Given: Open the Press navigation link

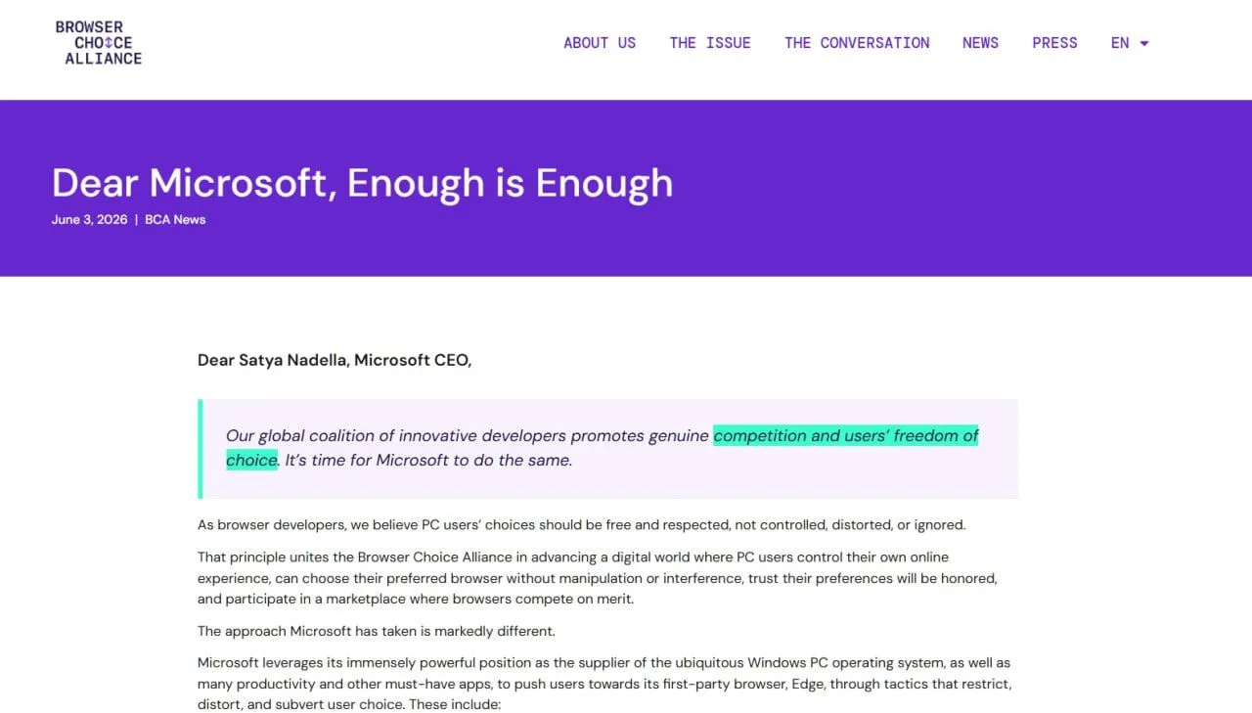Looking at the screenshot, I should coord(1054,43).
